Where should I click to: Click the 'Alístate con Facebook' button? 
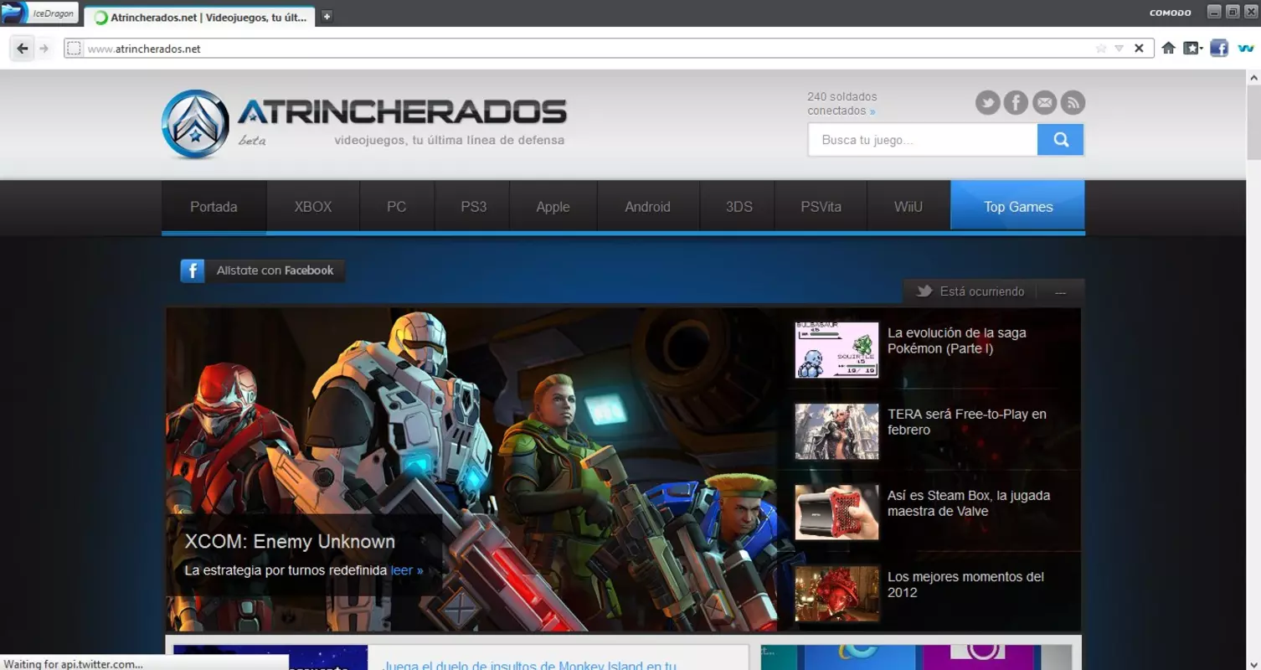(263, 271)
